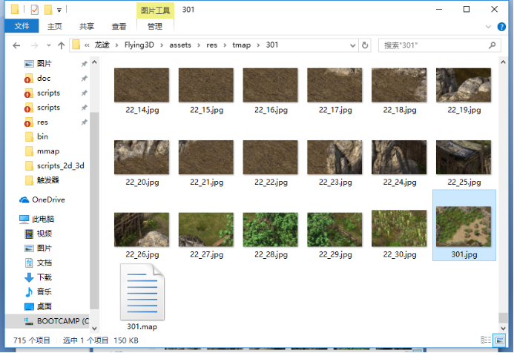Select the 22_26.jpg thumbnail

coord(142,229)
